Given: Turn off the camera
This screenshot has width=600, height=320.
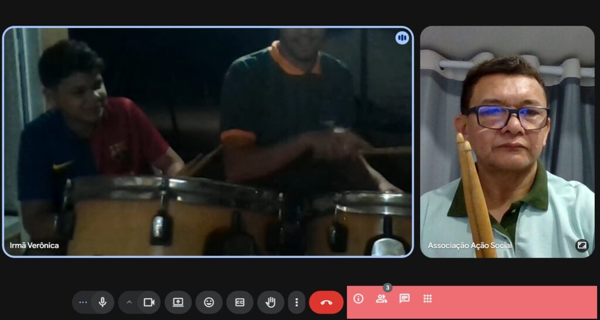Looking at the screenshot, I should (x=149, y=302).
